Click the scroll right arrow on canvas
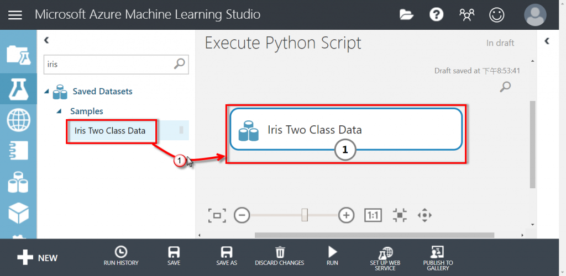The image size is (566, 276). coord(522,236)
